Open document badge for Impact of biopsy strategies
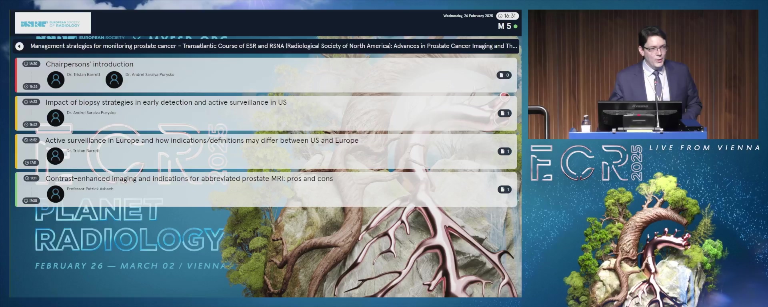Viewport: 768px width, 307px height. (x=504, y=113)
